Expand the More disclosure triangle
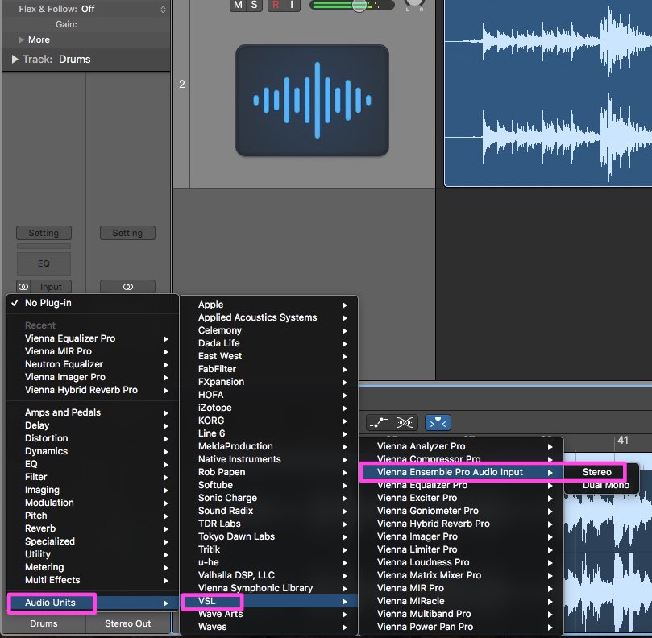 (x=21, y=39)
